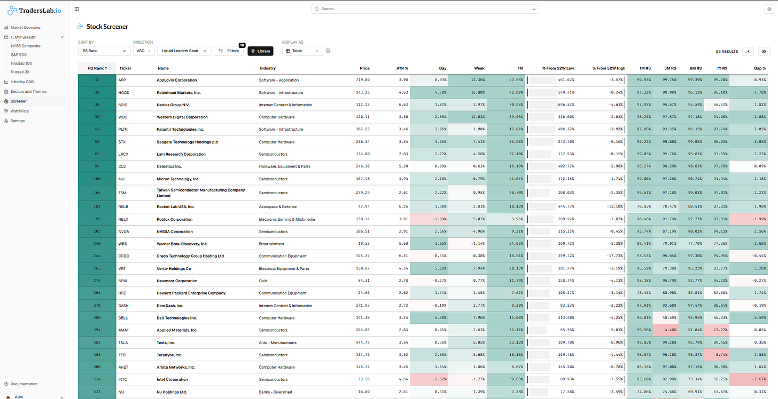Sort by ATR % column header
Screen dimensions: 778x399
[x=402, y=68]
